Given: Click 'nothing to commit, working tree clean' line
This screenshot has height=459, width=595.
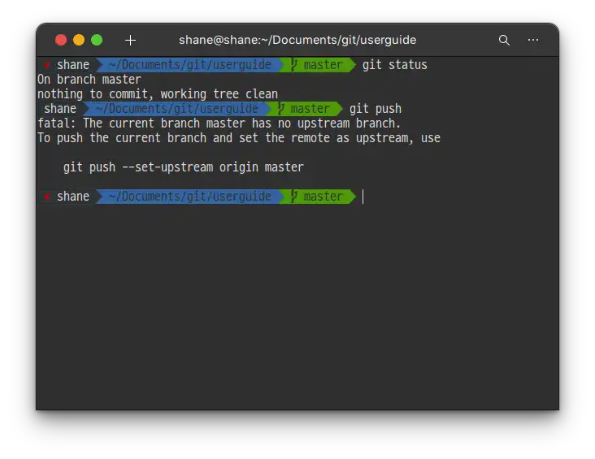Looking at the screenshot, I should pos(158,94).
